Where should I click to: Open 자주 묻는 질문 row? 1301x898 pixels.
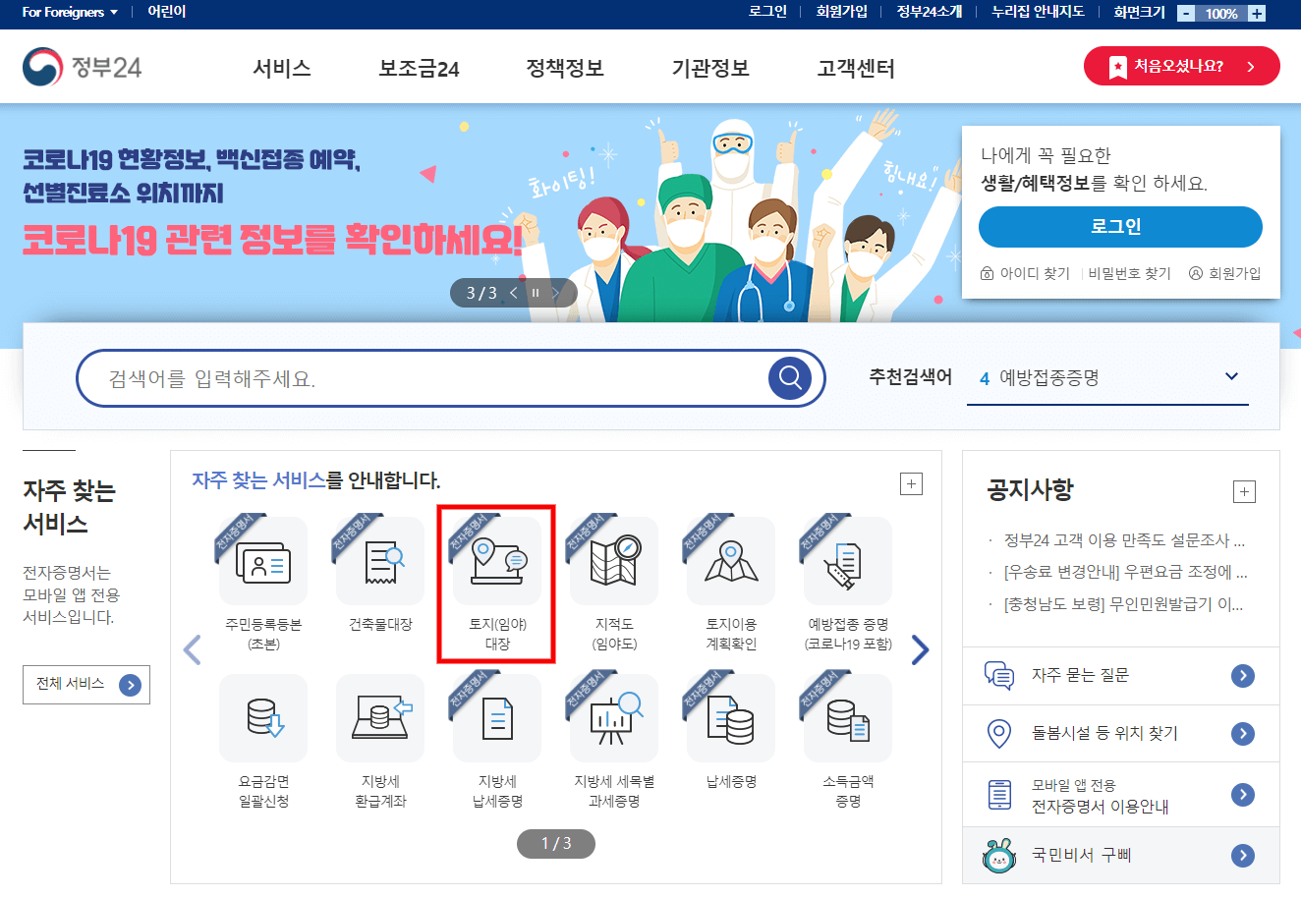click(x=1121, y=675)
